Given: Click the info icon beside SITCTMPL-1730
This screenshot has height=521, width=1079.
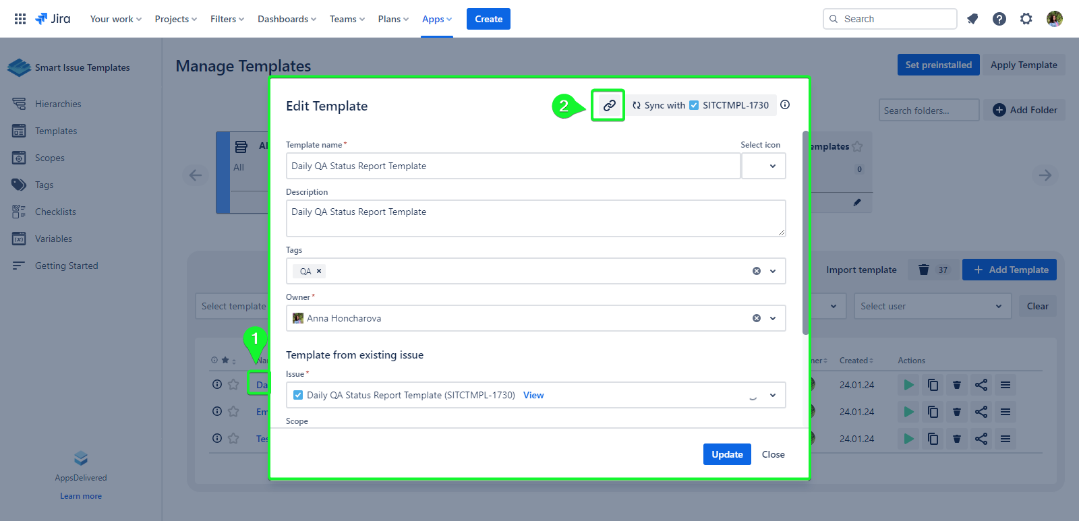Looking at the screenshot, I should click(x=785, y=104).
